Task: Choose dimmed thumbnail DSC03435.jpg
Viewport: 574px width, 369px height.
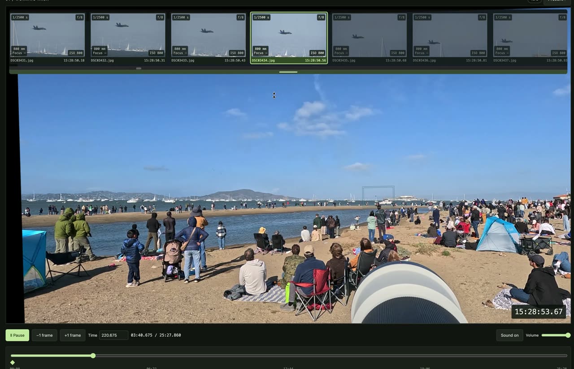Action: tap(370, 38)
